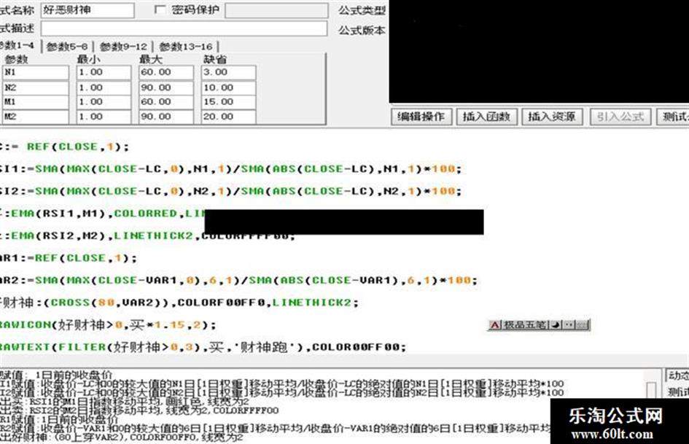689x444 pixels.
Task: Click description line 'RSI2的M2日指数移动平均,线宽为2,COLORFFFF00'
Action: [x=139, y=410]
